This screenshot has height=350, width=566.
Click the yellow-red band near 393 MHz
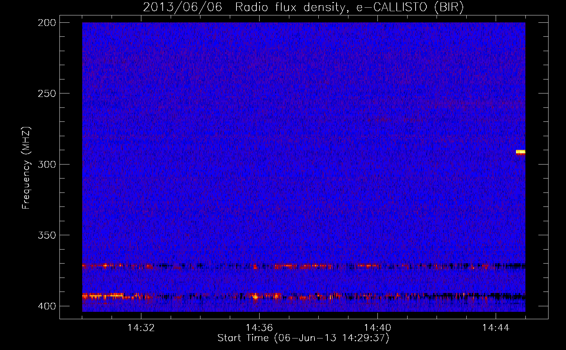[304, 296]
